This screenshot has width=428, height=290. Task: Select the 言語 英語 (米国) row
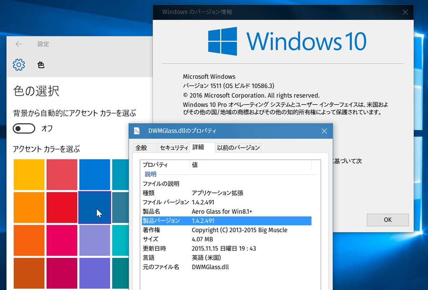227,258
